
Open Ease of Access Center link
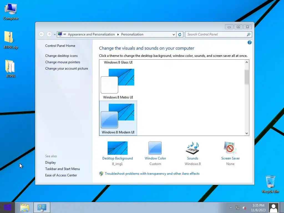61,175
